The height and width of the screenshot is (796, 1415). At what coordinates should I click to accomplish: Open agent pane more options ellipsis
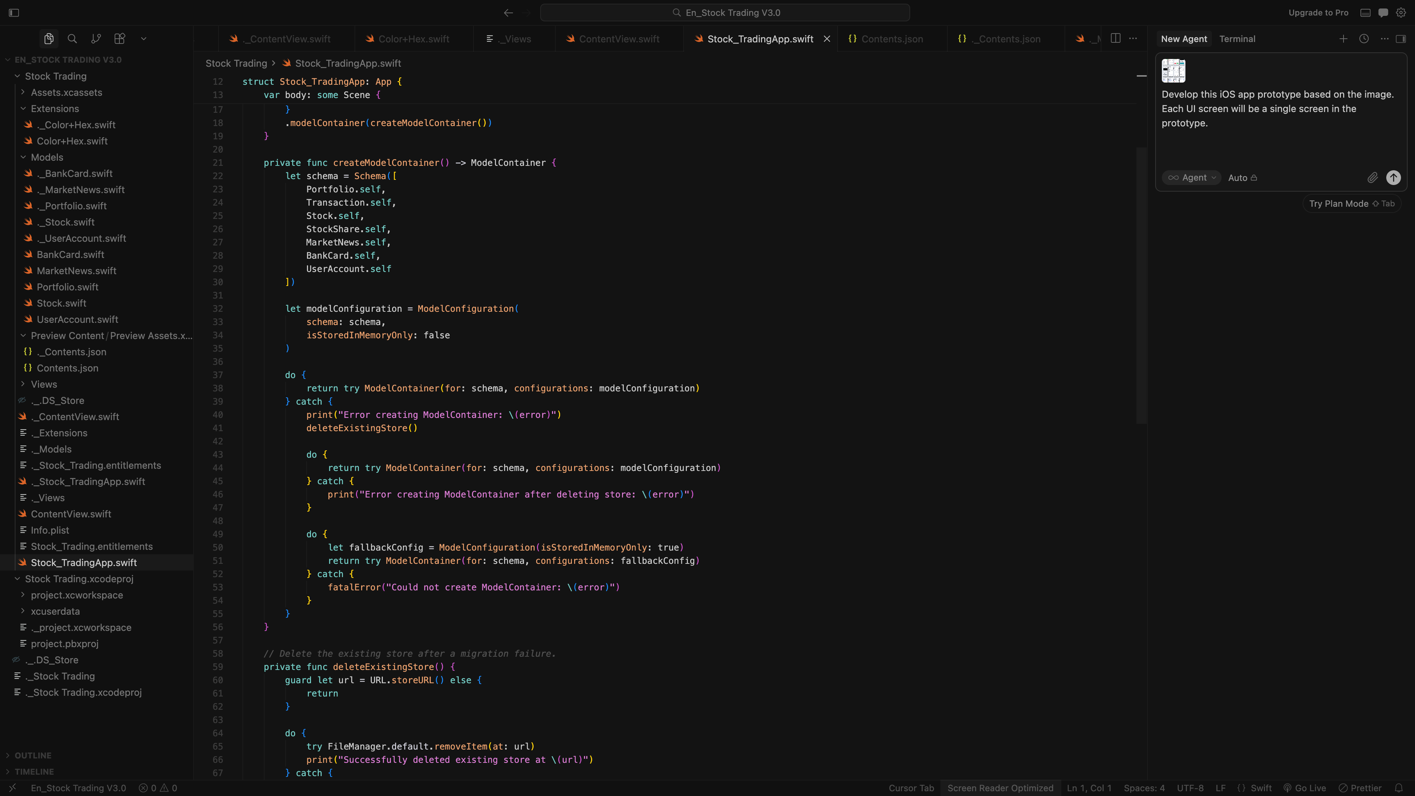point(1385,38)
